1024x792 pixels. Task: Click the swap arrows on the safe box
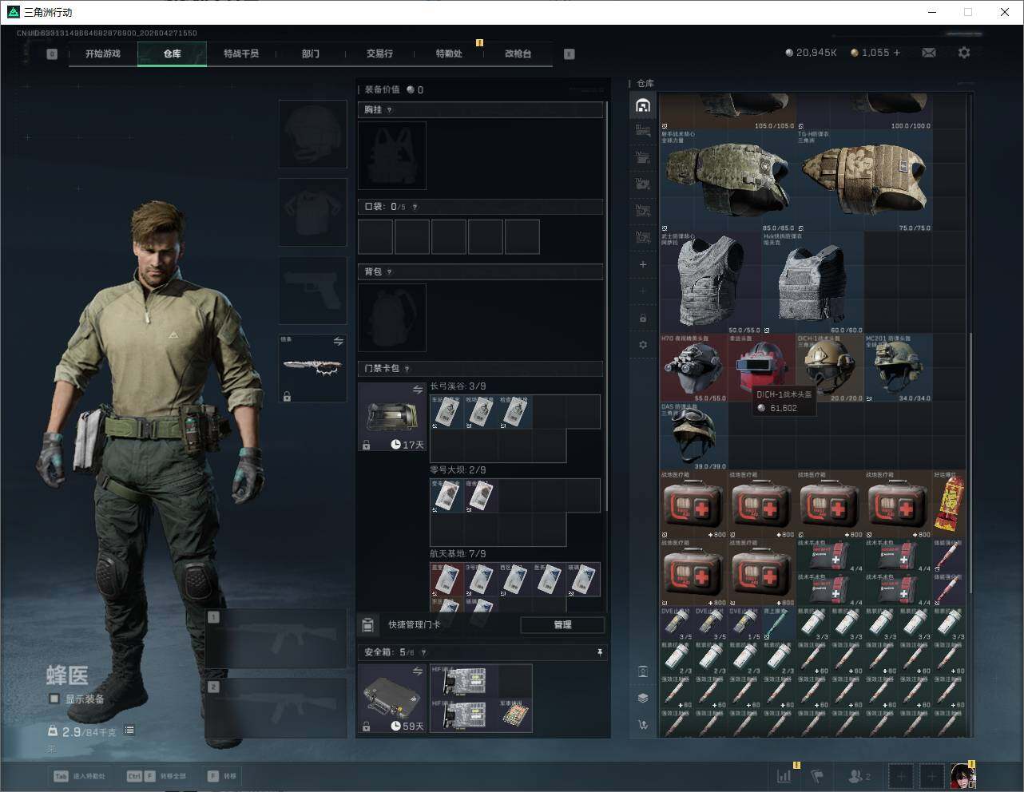(x=418, y=671)
